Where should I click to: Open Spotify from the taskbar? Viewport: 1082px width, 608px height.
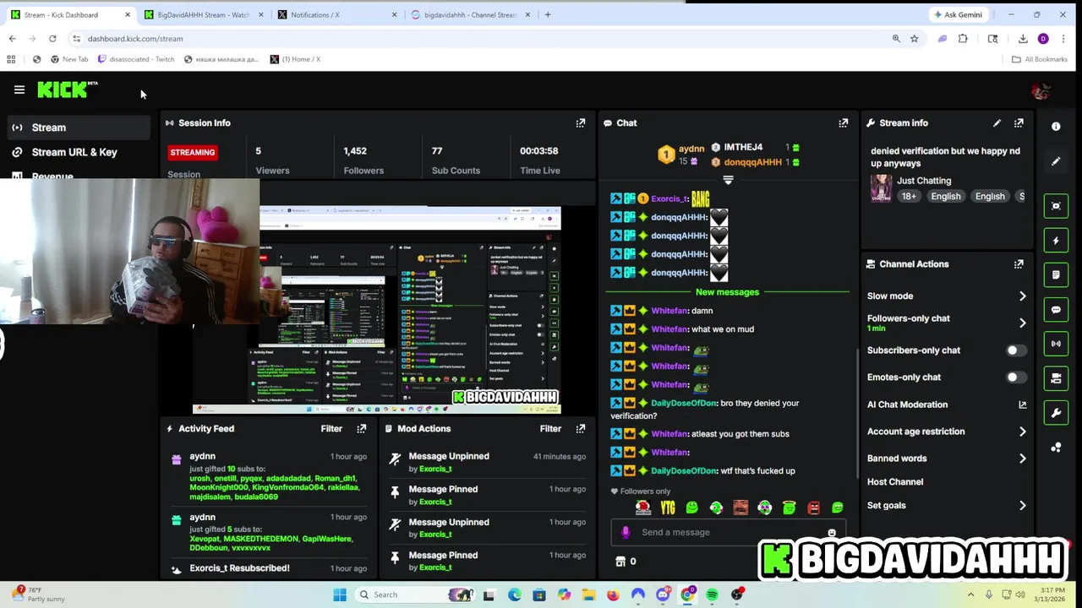tap(712, 595)
